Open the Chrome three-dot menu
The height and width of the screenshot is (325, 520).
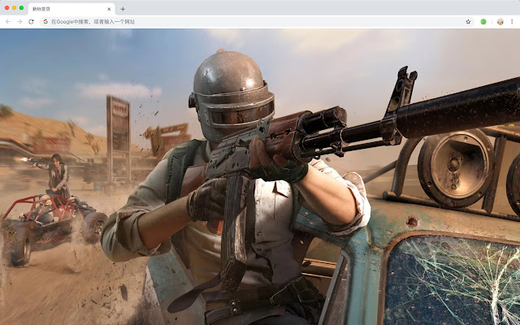coord(512,22)
